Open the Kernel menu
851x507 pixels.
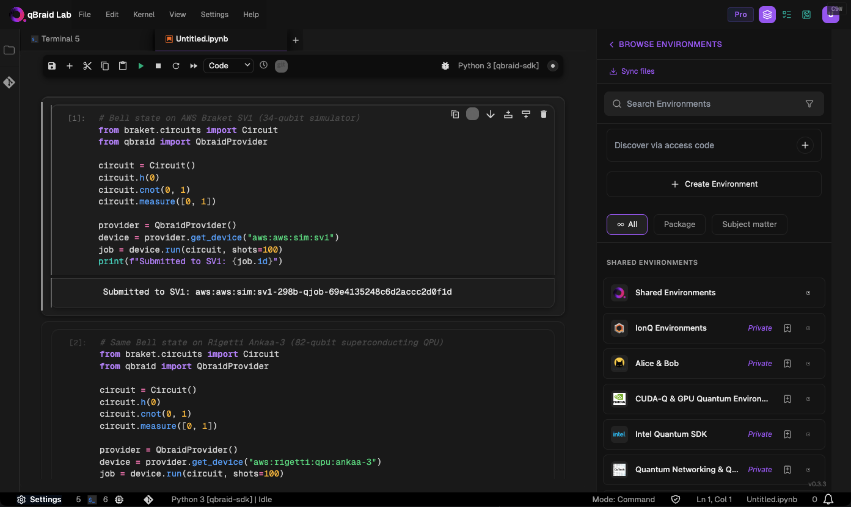144,14
